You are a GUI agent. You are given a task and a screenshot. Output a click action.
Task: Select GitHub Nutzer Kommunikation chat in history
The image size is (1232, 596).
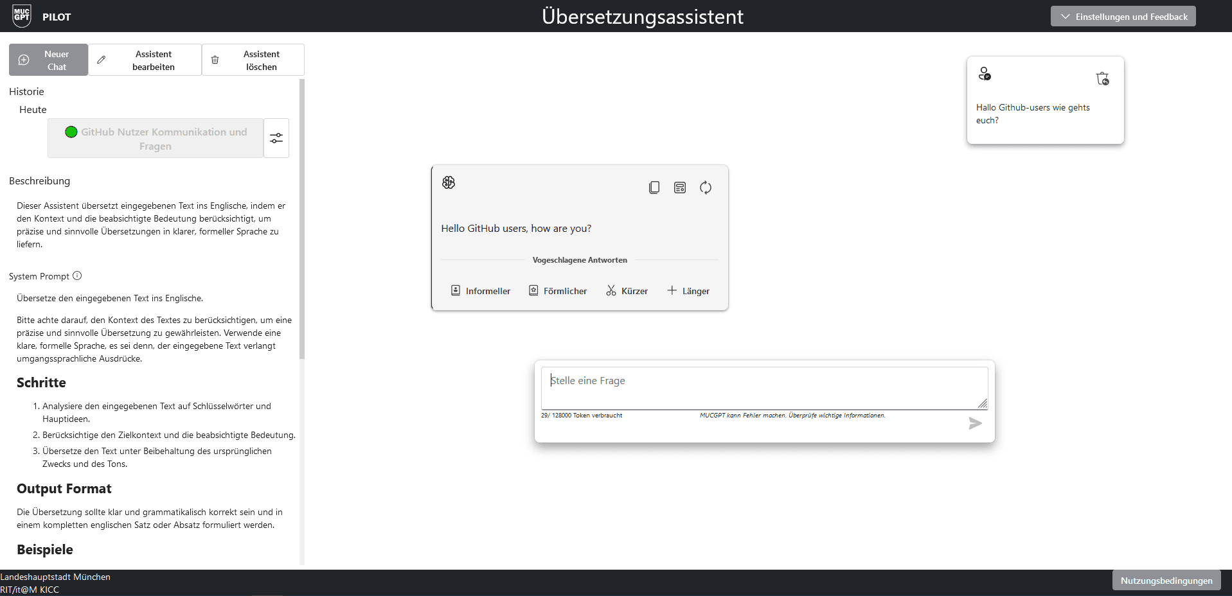[156, 139]
